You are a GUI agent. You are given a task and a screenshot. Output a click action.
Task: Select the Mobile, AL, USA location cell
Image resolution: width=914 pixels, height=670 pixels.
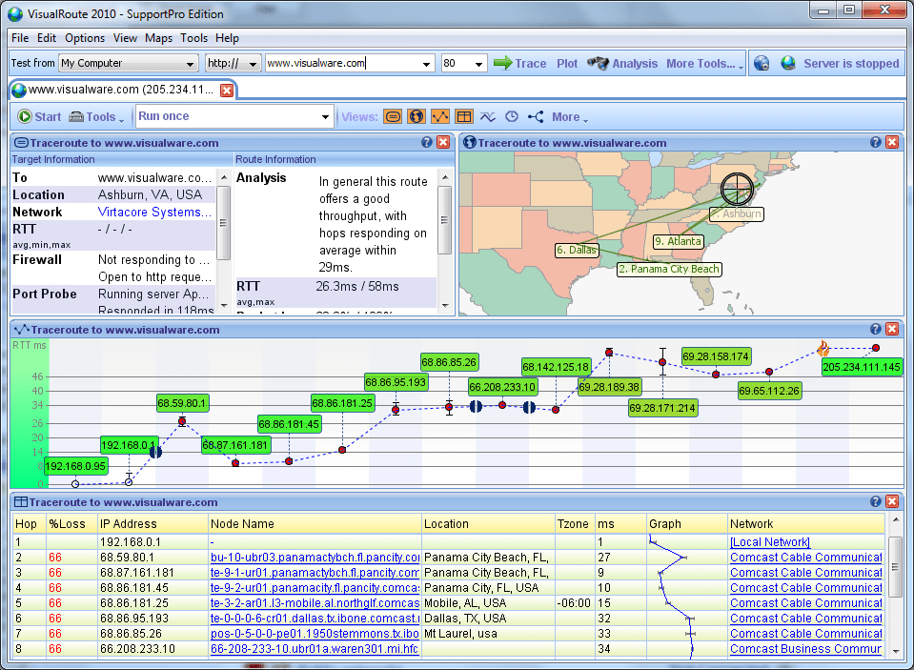[x=489, y=603]
